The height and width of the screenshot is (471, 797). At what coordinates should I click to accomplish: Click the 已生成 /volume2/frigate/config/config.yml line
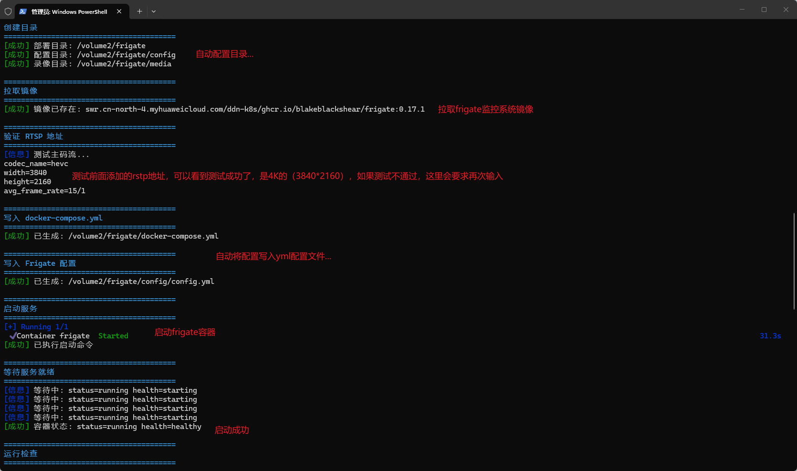click(x=109, y=282)
